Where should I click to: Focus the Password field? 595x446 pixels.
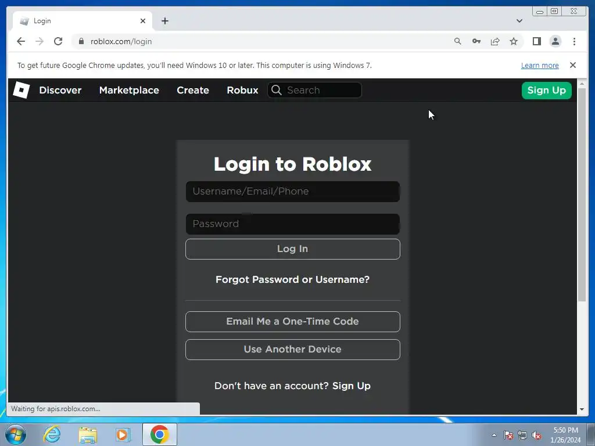[293, 224]
